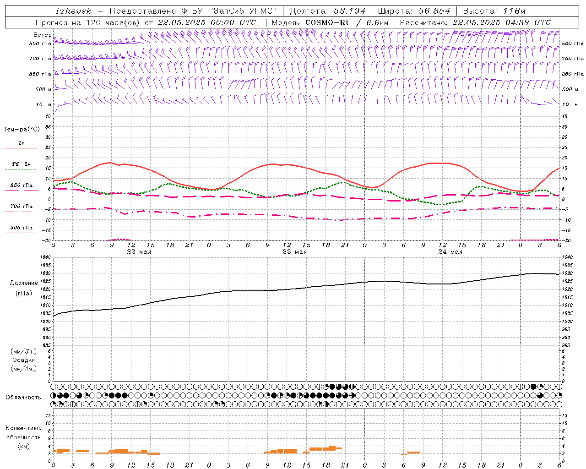Image resolution: width=586 pixels, height=469 pixels.
Task: Click the 'Ветер' wind section label
Action: pos(43,35)
